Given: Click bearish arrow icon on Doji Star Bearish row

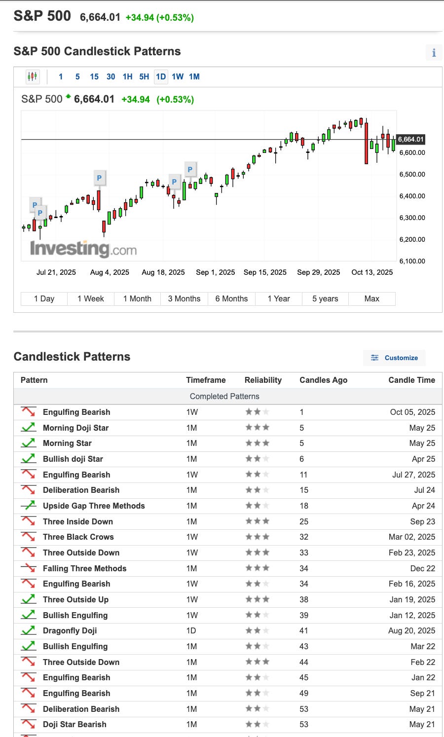Looking at the screenshot, I should pos(28,724).
